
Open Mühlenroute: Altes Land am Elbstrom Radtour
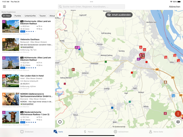click(x=36, y=59)
